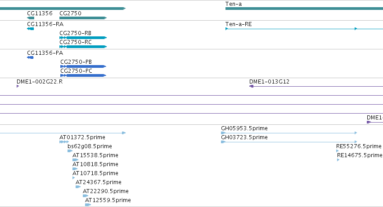Click the CG2750-RB transcript label
This screenshot has height=207, width=383.
tap(76, 33)
